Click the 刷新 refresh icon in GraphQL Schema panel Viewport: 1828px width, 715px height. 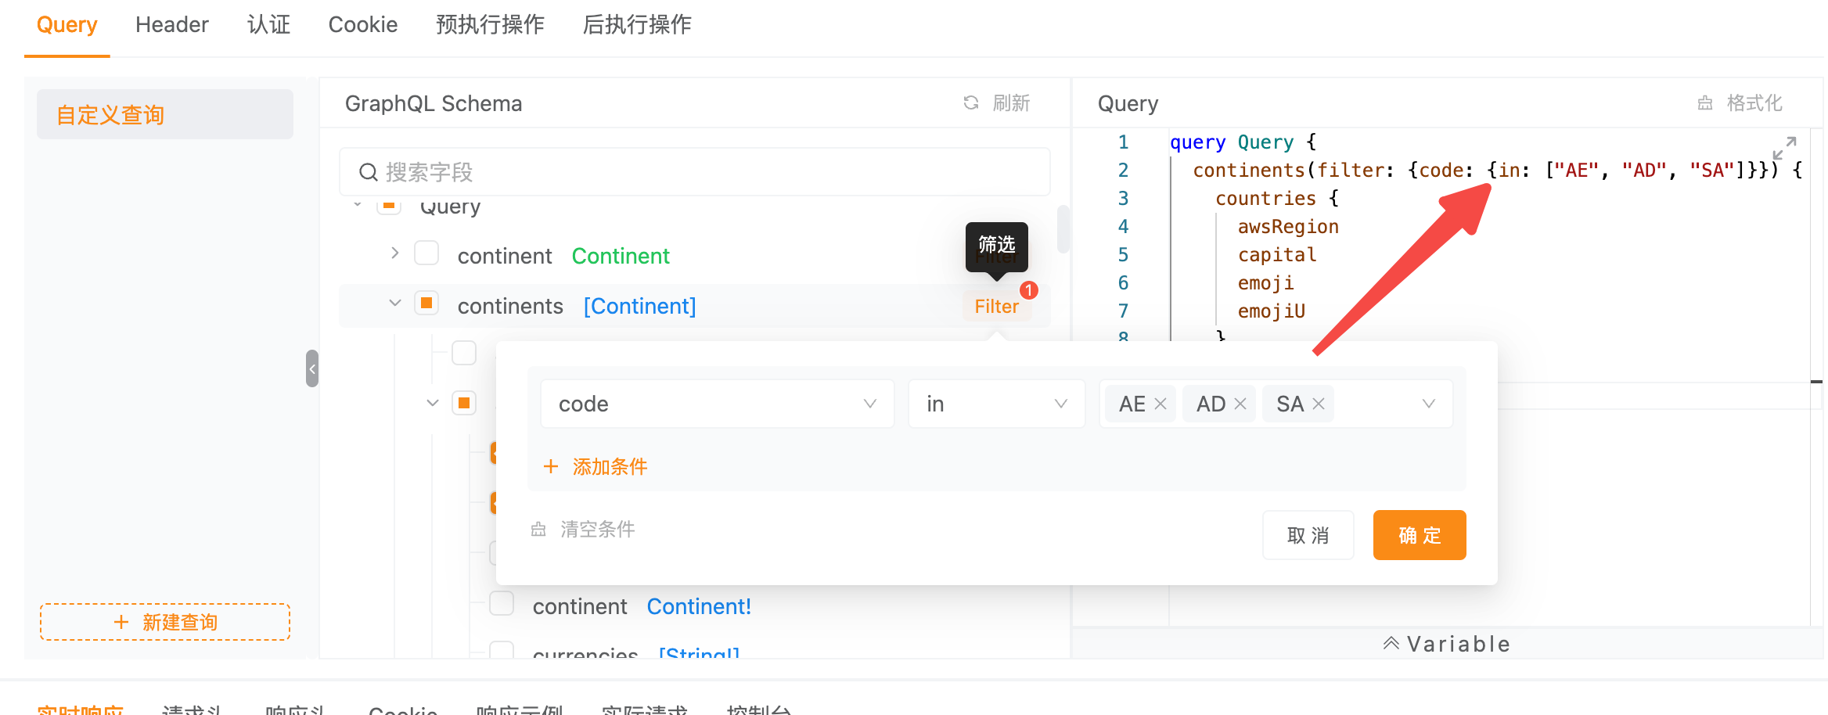[x=970, y=102]
